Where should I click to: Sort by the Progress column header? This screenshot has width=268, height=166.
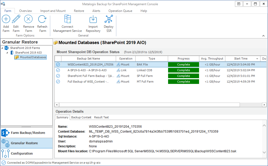pyautogui.click(x=183, y=59)
